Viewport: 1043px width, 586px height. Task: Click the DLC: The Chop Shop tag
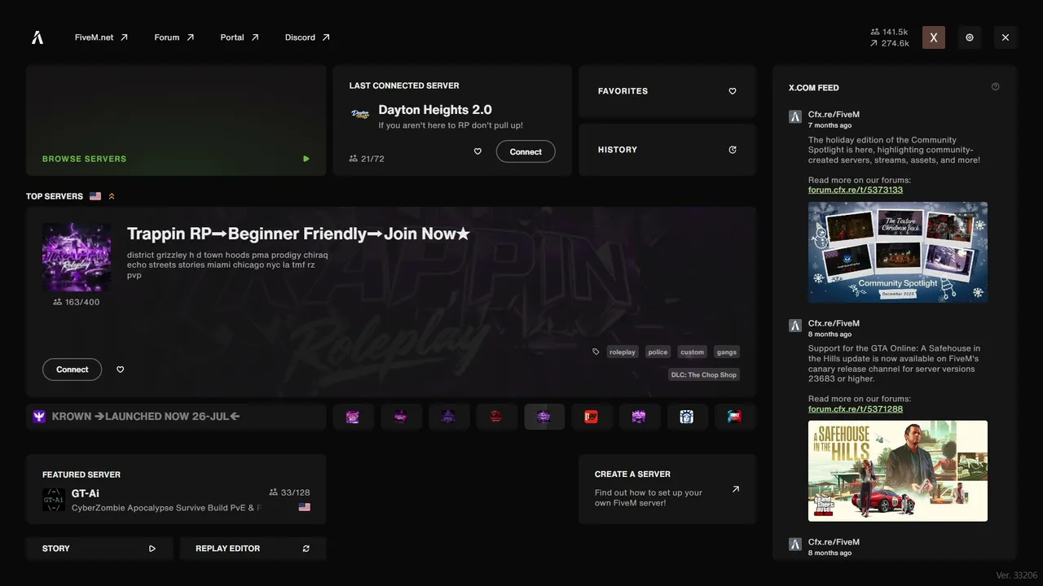click(x=704, y=375)
